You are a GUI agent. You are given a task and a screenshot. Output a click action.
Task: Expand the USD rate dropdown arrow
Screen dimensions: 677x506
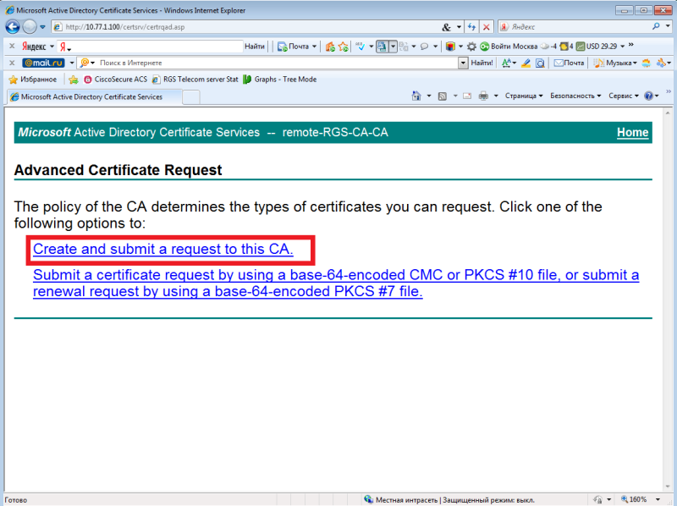point(622,47)
